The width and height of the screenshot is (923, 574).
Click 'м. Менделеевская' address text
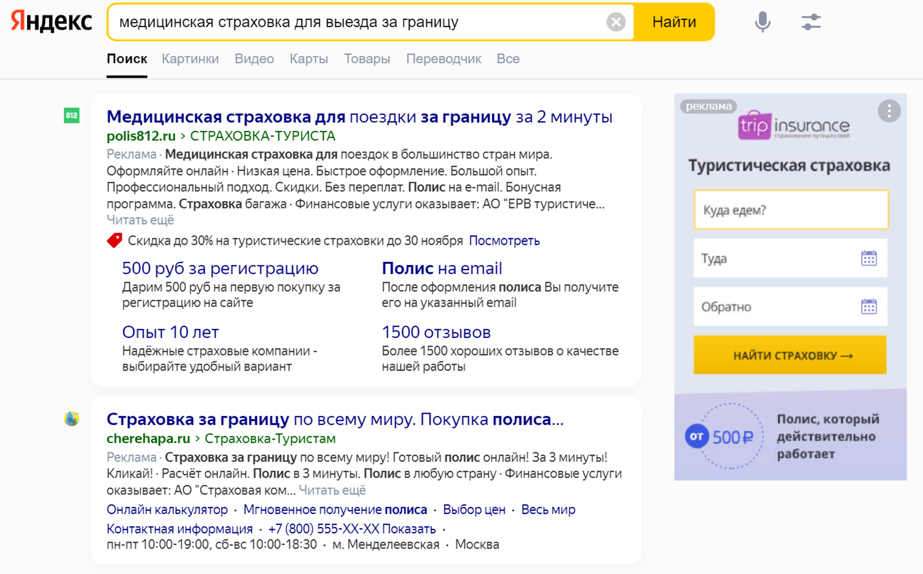pos(386,544)
